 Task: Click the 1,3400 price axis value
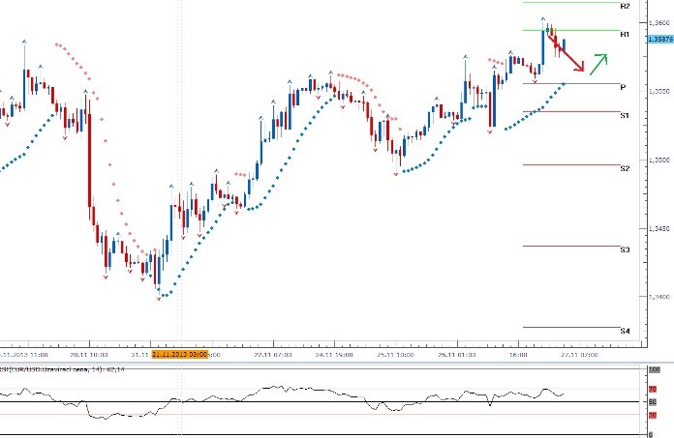(x=659, y=297)
